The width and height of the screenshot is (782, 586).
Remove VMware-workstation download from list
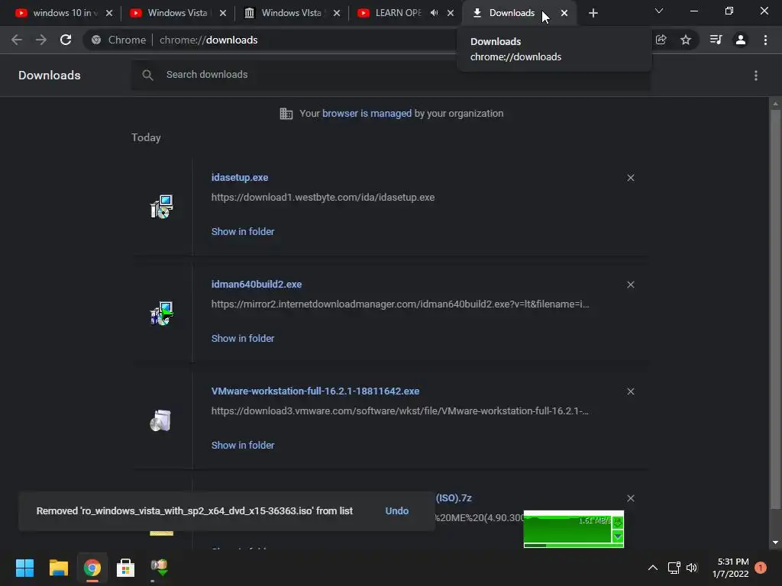630,391
